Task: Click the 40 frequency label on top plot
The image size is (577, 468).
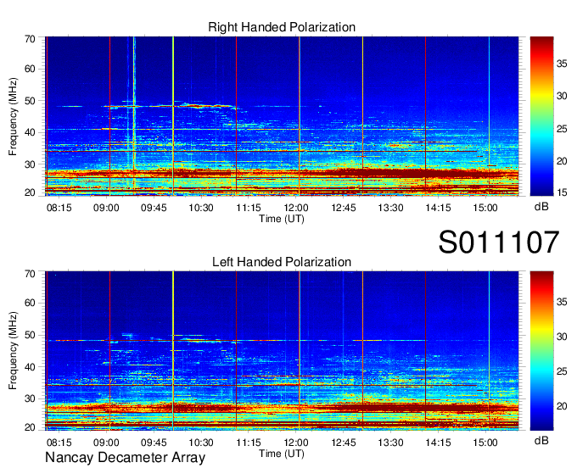Action: coord(31,133)
